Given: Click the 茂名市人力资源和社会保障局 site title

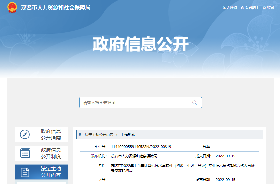Looking at the screenshot, I should 56,7.
